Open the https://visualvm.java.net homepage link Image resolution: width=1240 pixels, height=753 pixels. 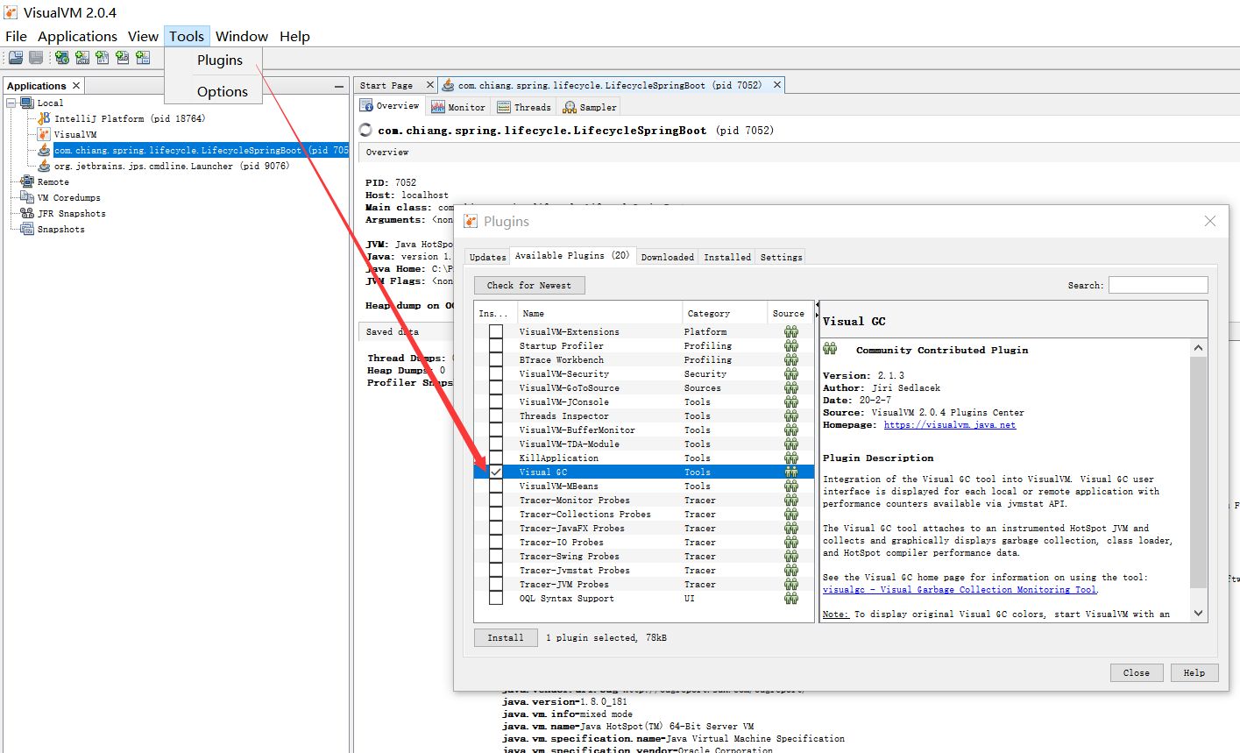(x=950, y=424)
